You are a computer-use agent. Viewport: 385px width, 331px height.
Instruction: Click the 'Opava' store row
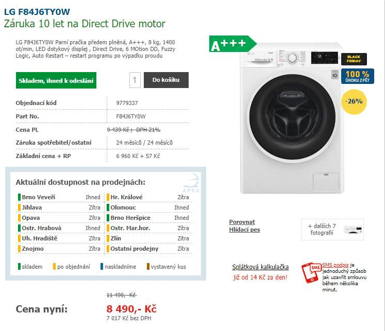point(59,218)
